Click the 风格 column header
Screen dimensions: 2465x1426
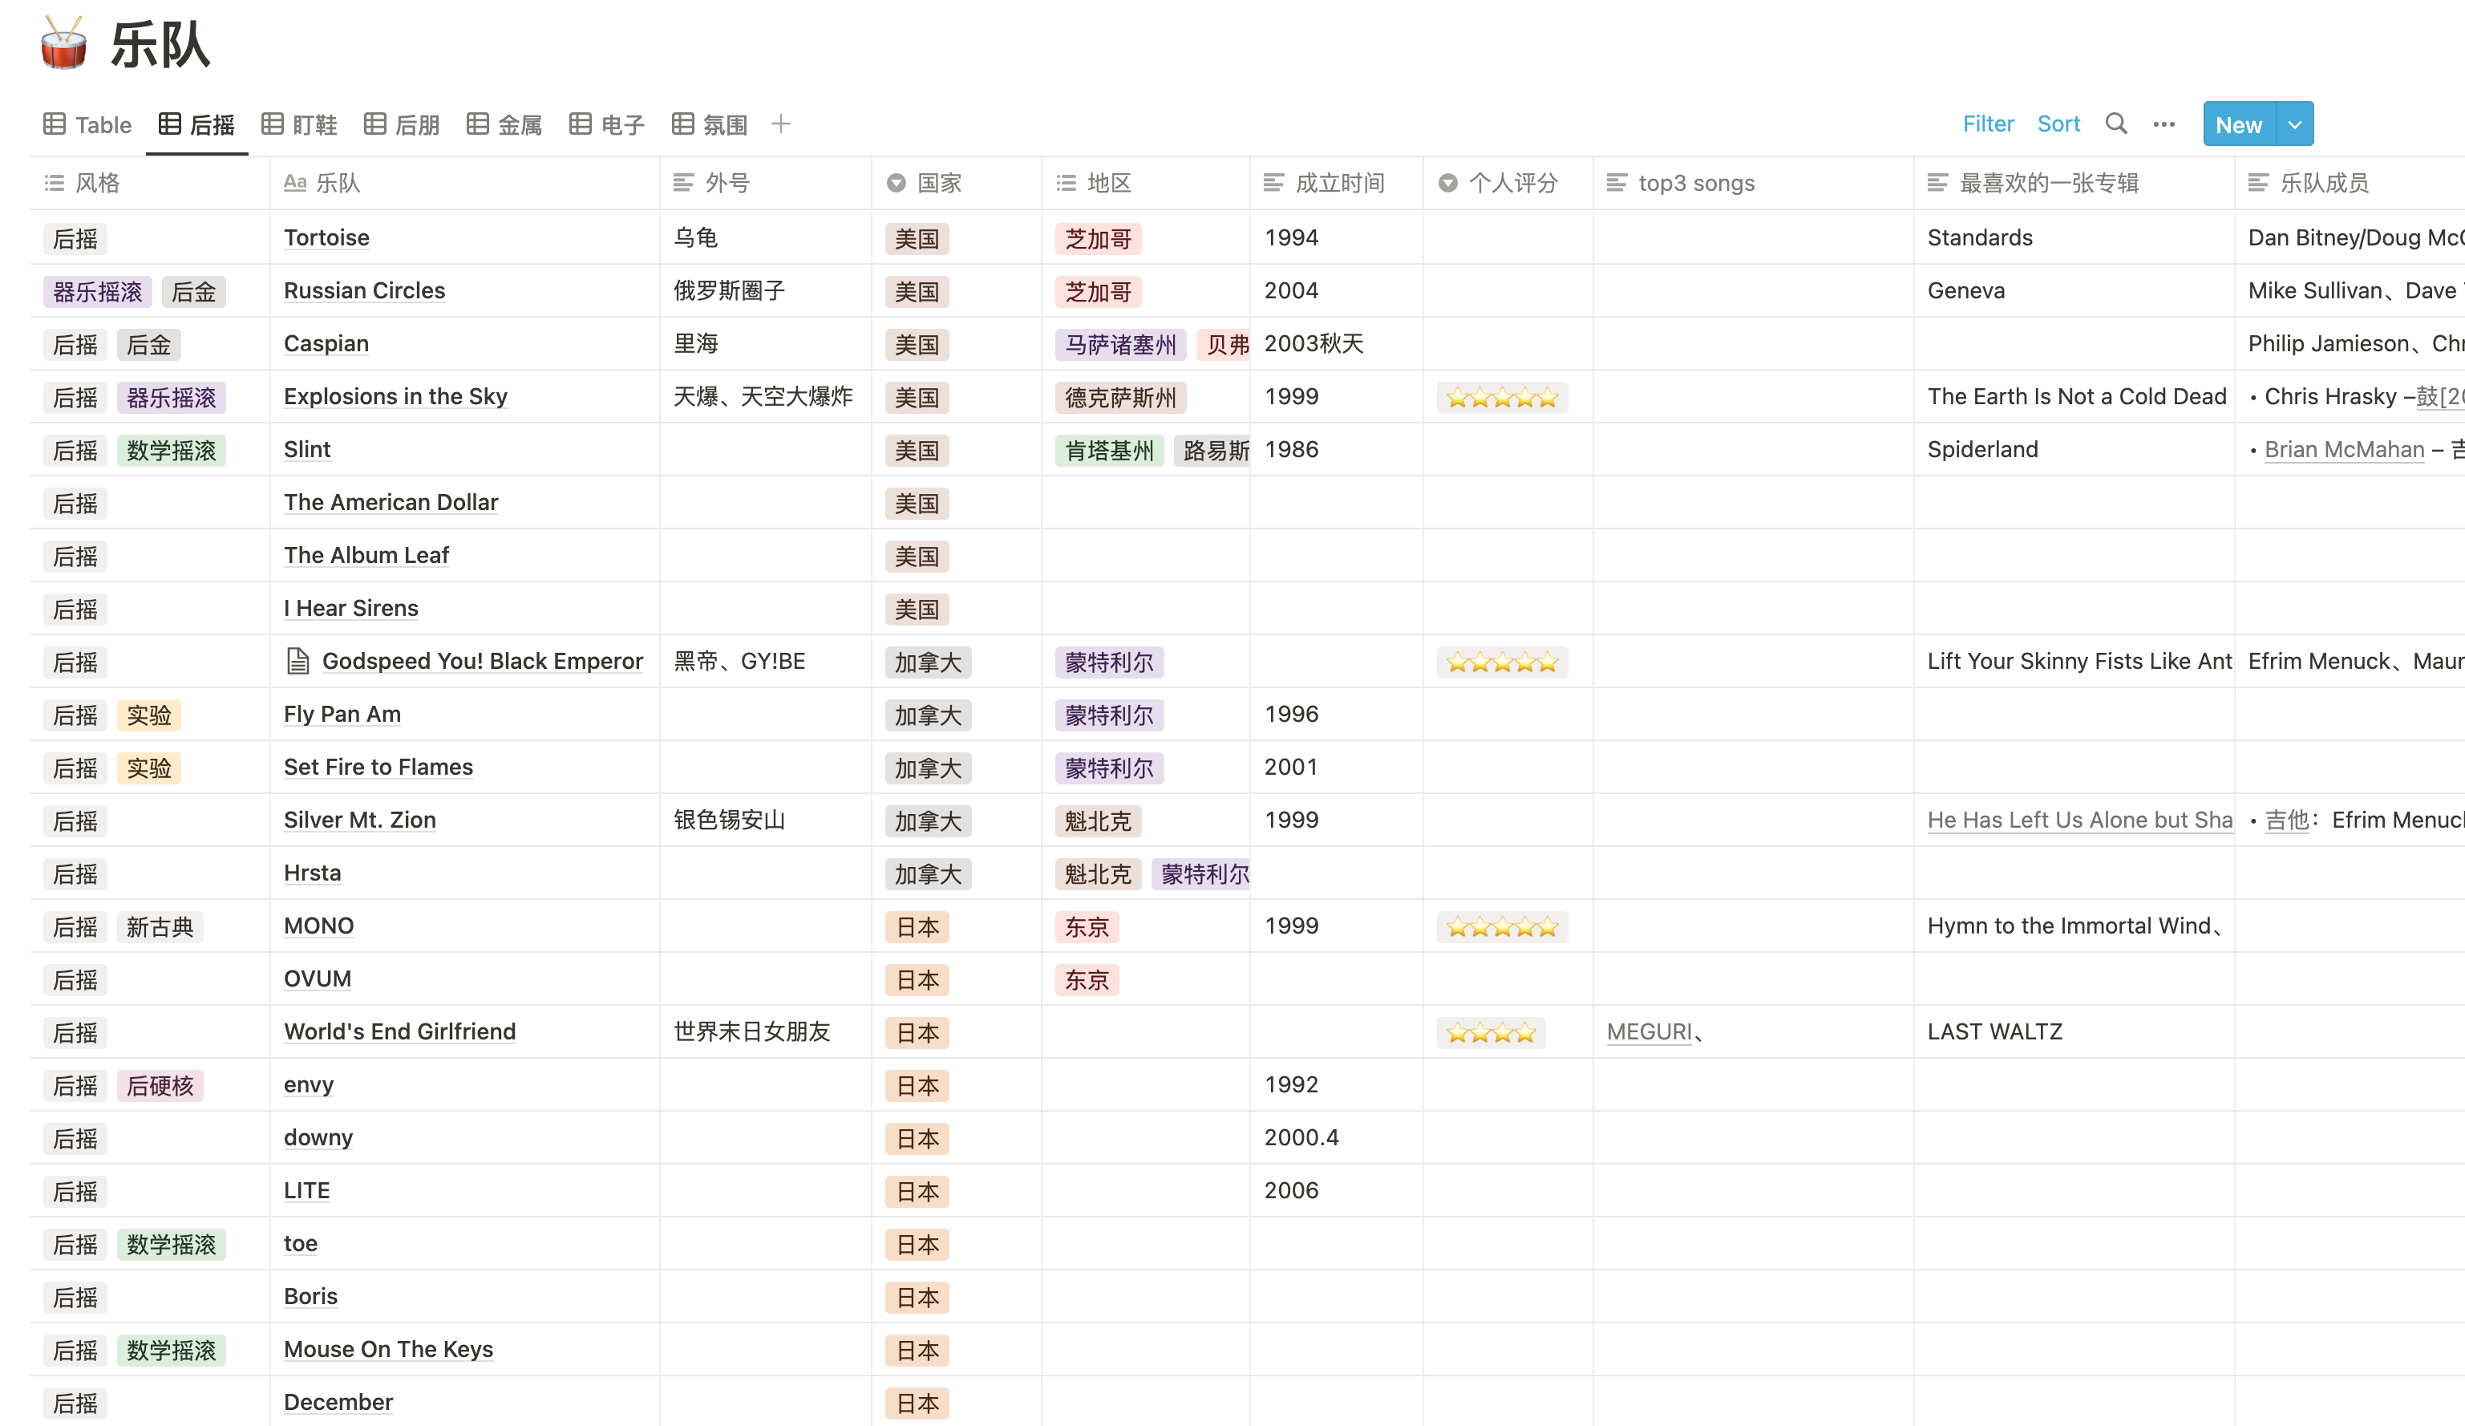coord(97,183)
